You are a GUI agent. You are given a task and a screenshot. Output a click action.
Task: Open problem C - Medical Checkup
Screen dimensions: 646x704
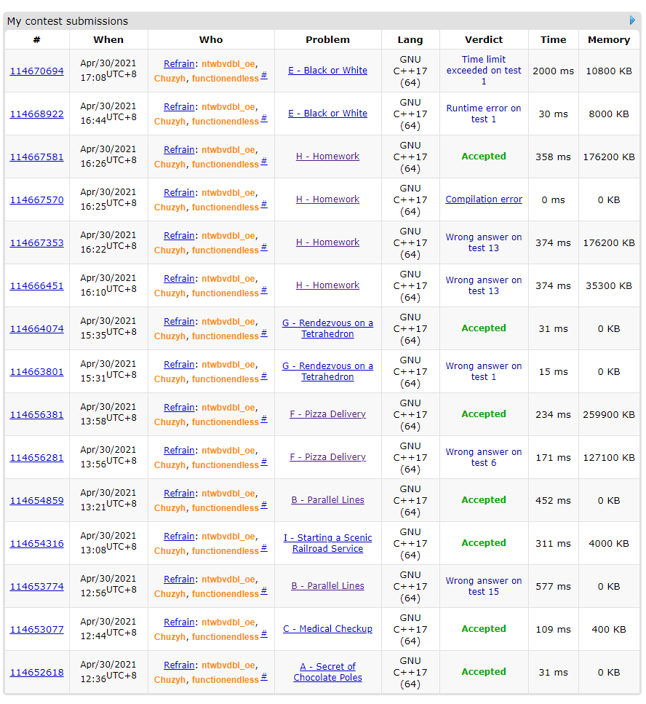(x=327, y=629)
